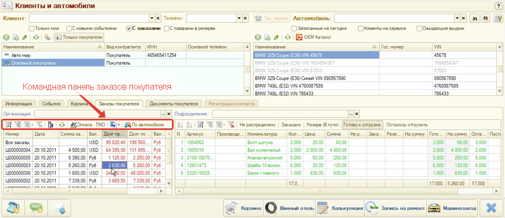Viewport: 505px width, 218px height.
Task: Refresh the cars list
Action: [x=288, y=37]
